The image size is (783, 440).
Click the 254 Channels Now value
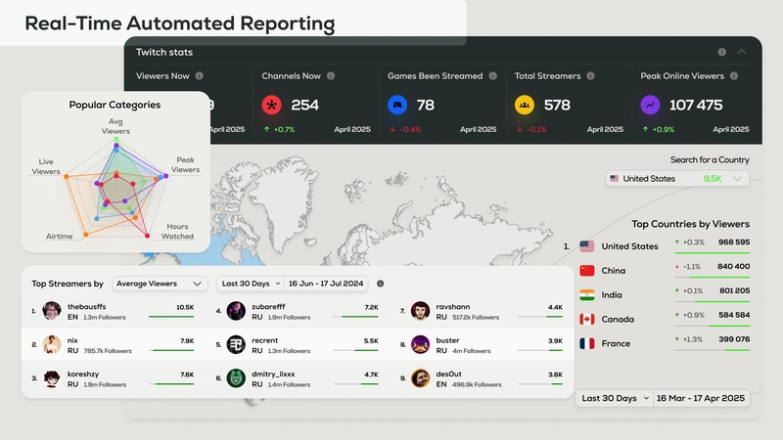tap(304, 105)
